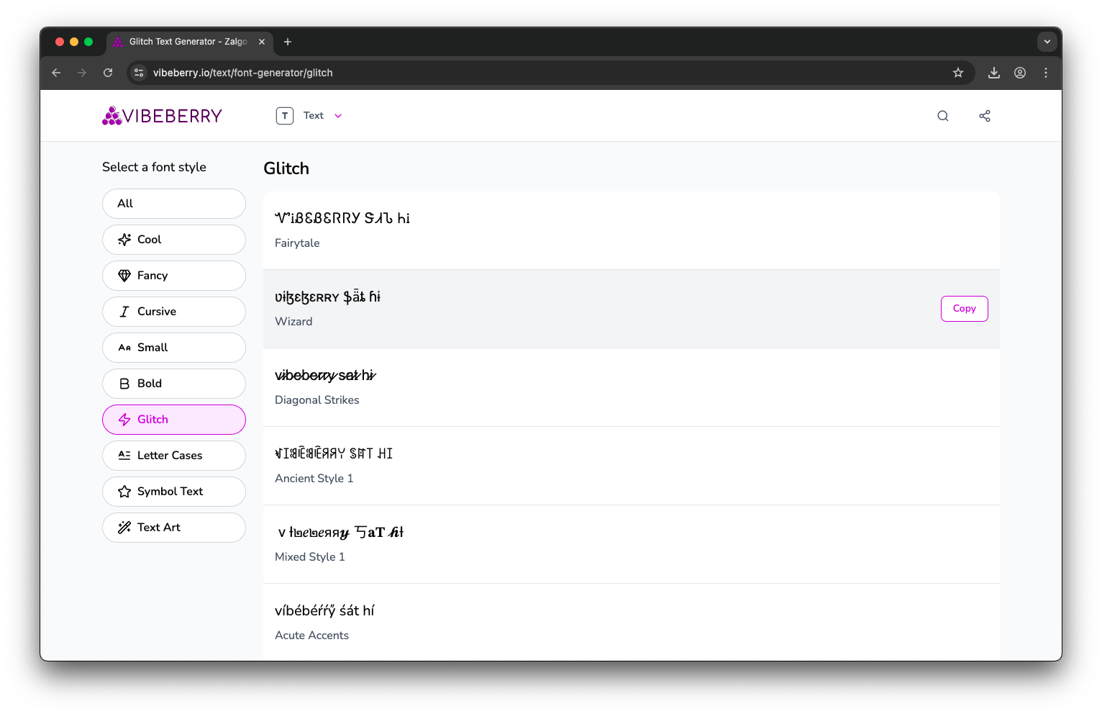Expand the Text category dropdown
Image resolution: width=1102 pixels, height=714 pixels.
point(337,115)
